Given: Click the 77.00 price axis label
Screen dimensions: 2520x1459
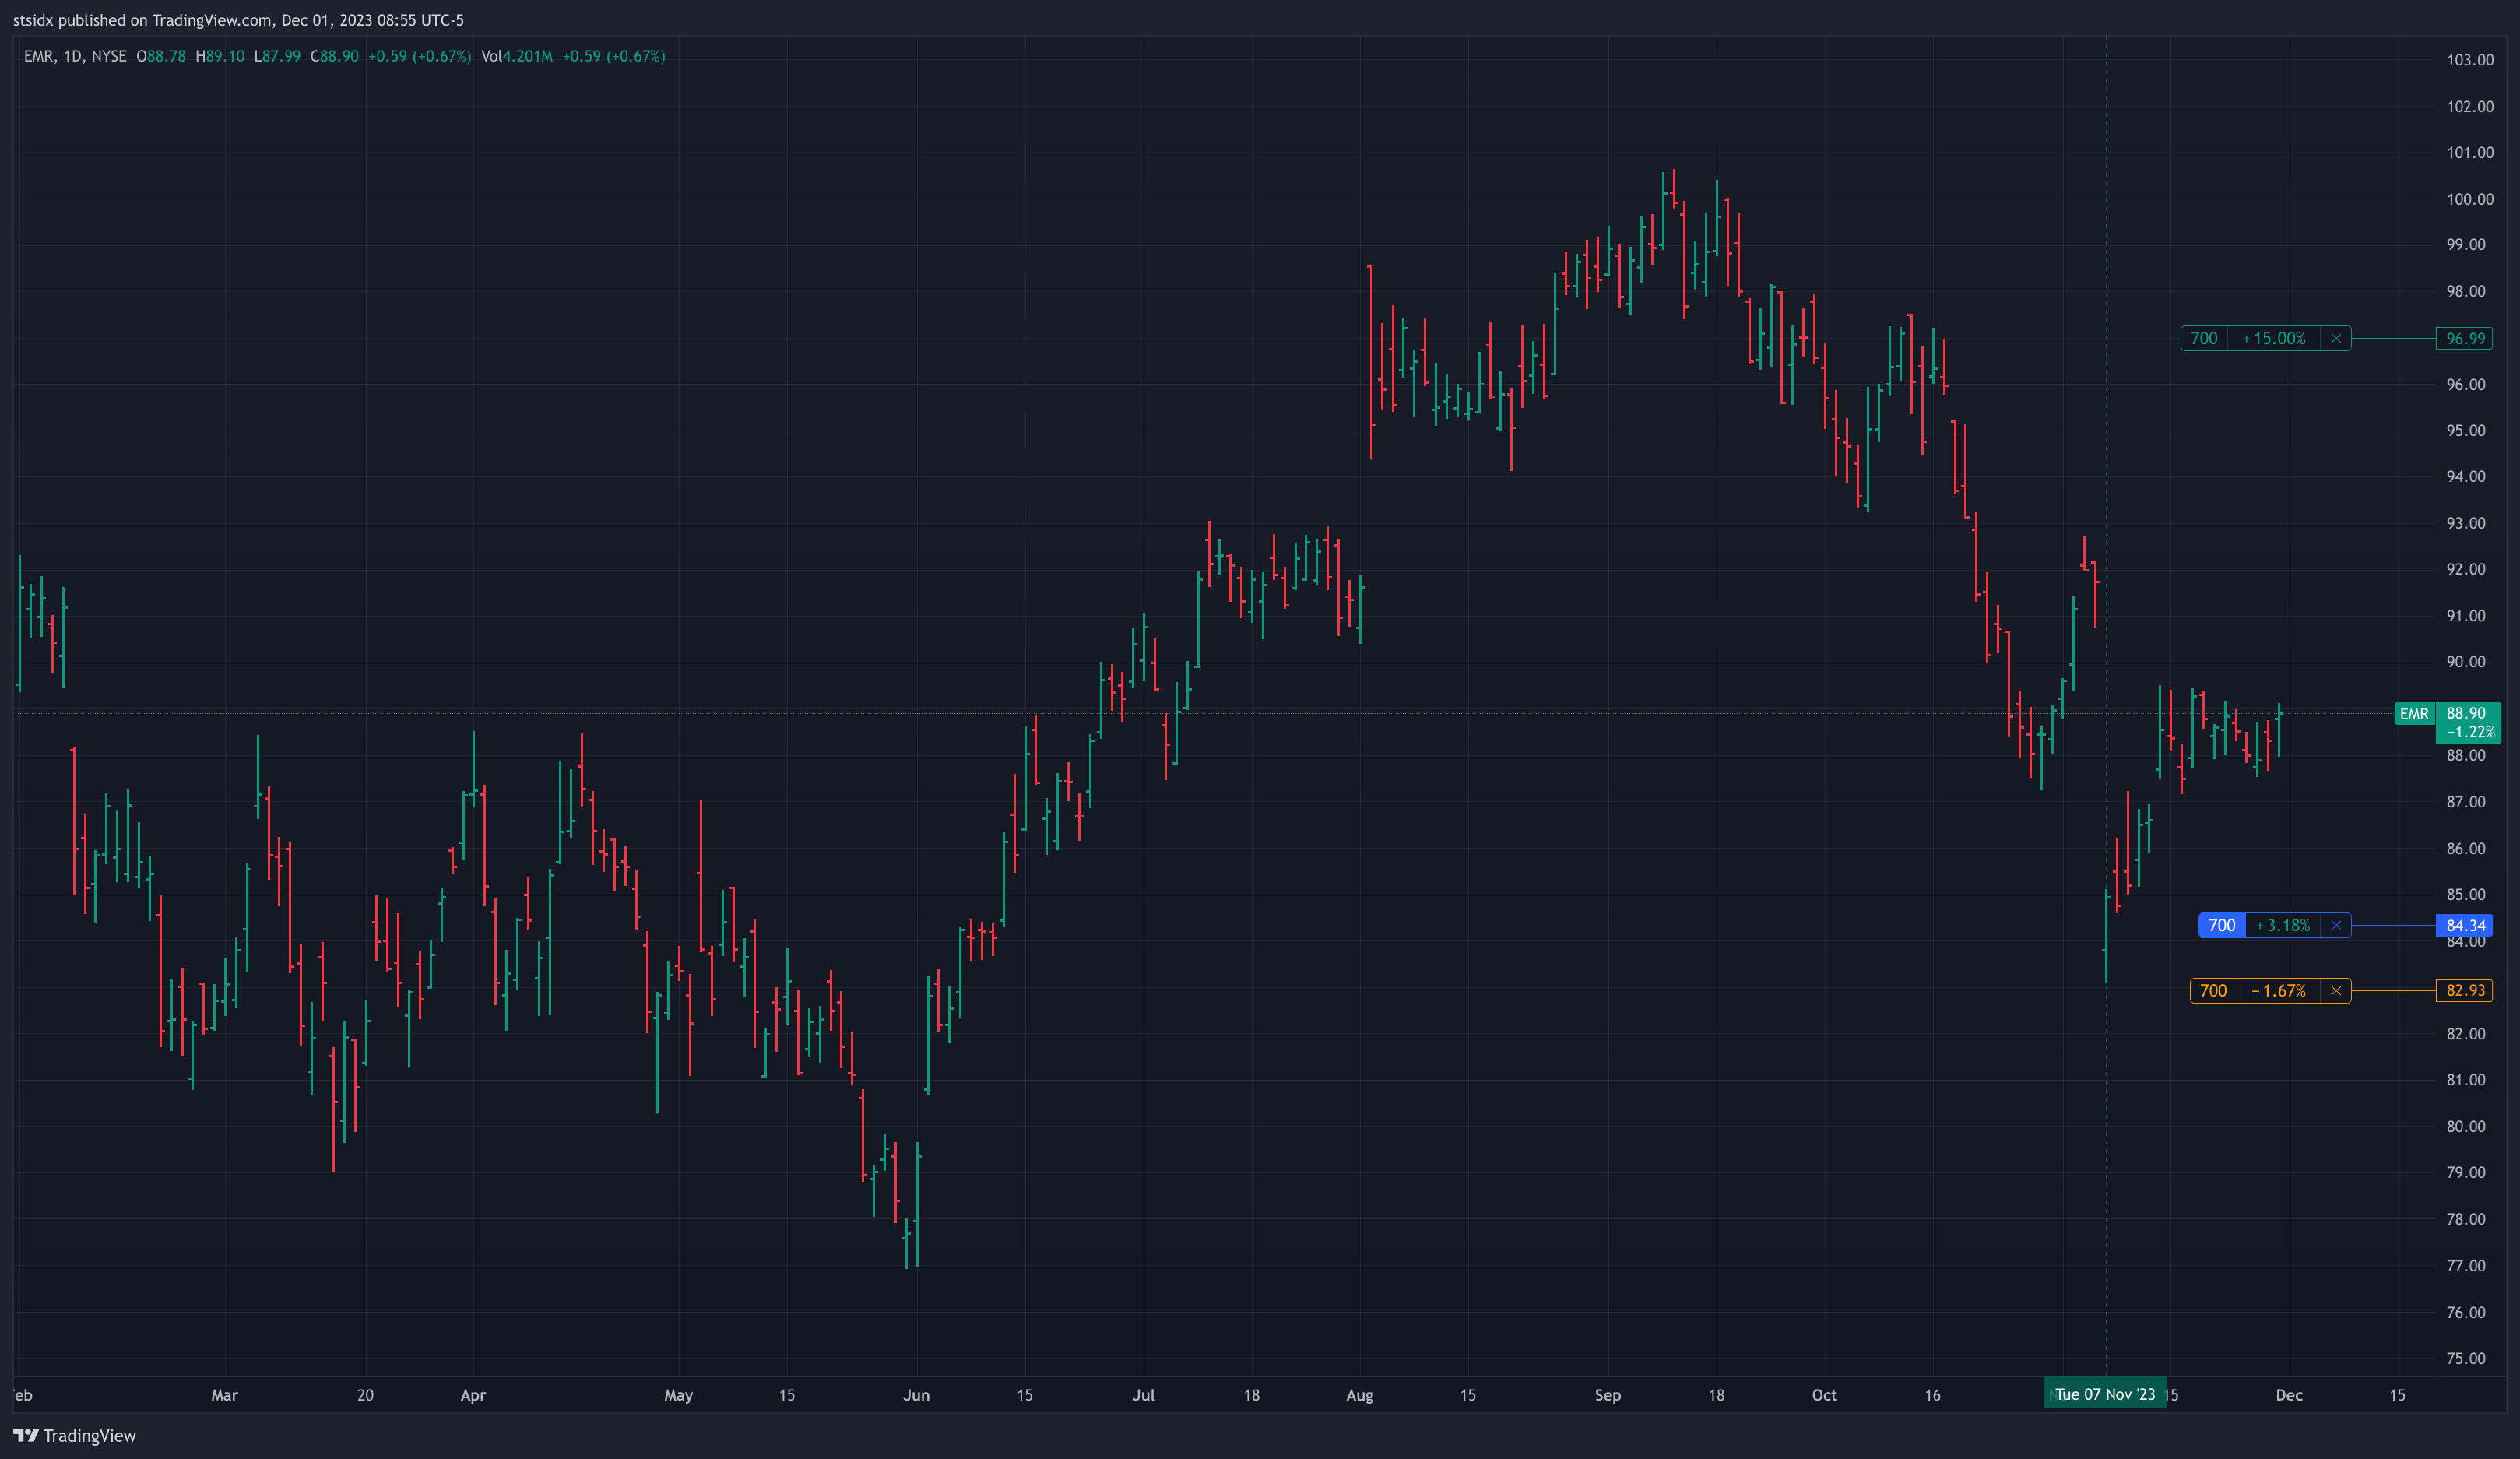Looking at the screenshot, I should (2466, 1266).
